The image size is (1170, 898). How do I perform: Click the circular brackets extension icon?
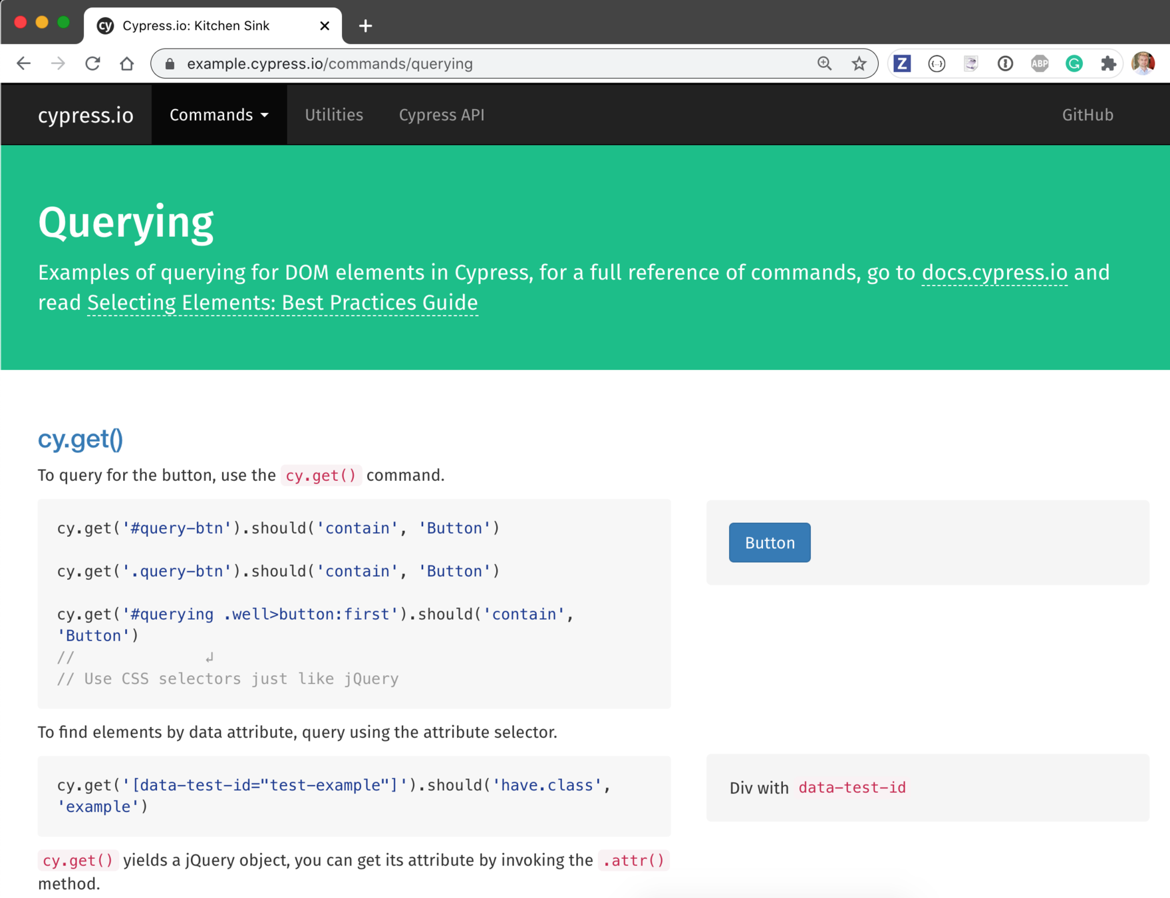(937, 63)
